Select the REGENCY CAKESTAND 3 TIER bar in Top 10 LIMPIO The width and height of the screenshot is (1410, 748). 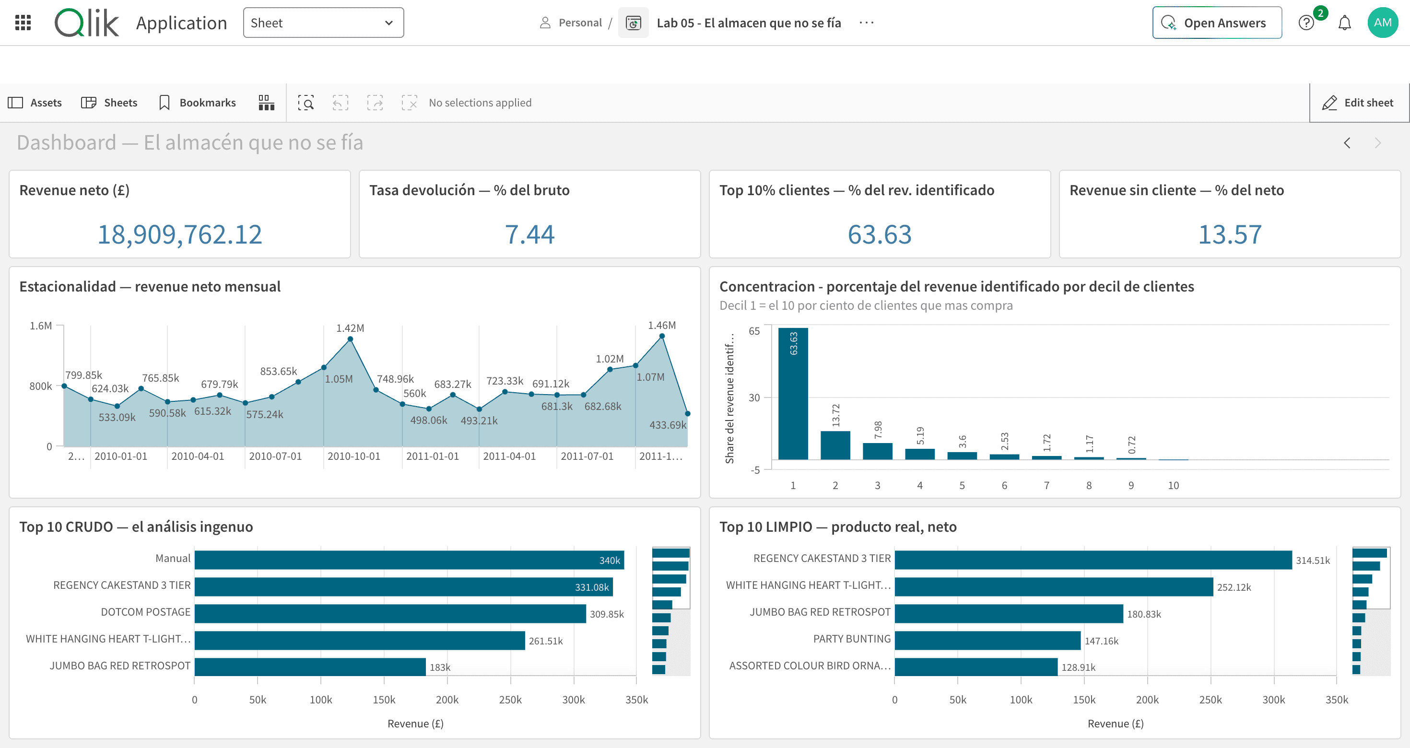coord(1093,560)
